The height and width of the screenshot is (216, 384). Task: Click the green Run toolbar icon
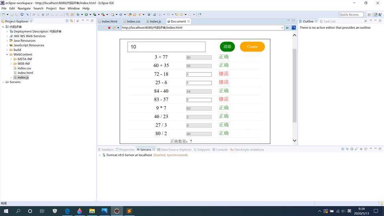[86, 14]
